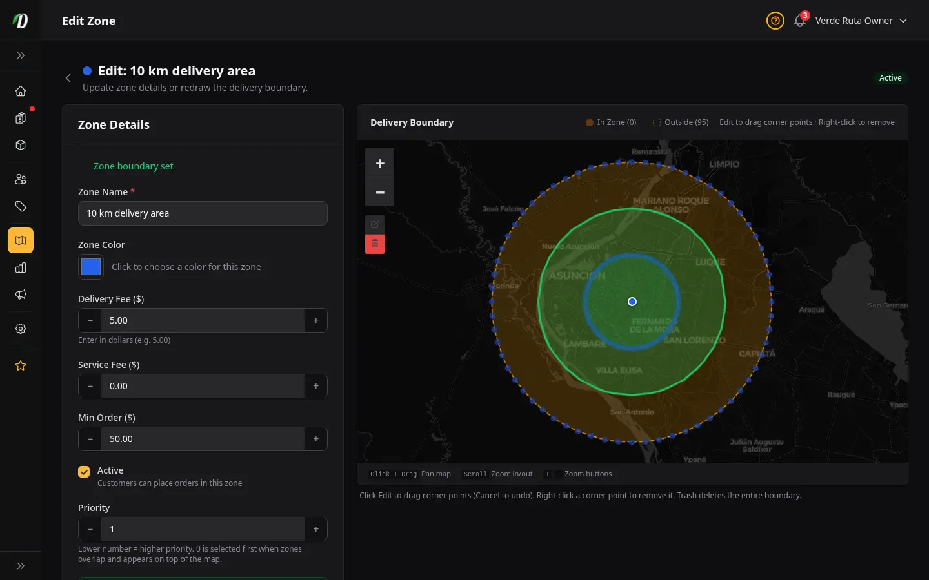Viewport: 929px width, 580px height.
Task: Open the star favorites sidebar icon
Action: coord(21,365)
